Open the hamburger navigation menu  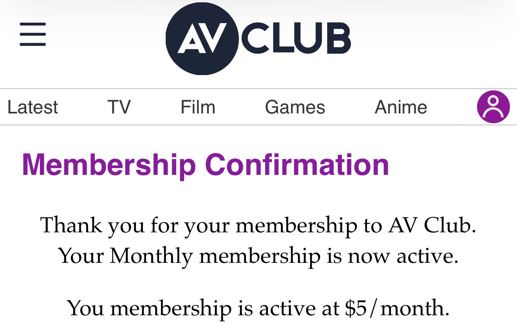33,34
